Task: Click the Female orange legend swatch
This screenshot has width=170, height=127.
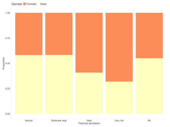Action: click(24, 4)
